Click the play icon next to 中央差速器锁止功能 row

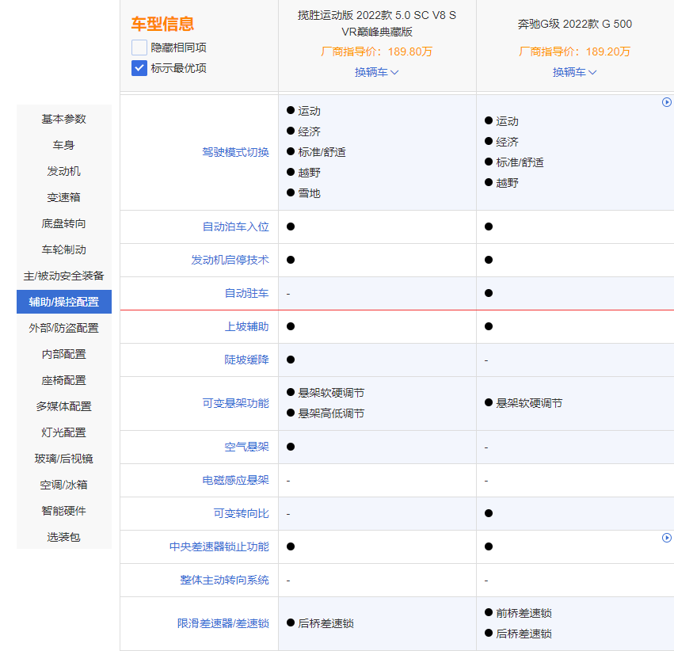click(668, 537)
